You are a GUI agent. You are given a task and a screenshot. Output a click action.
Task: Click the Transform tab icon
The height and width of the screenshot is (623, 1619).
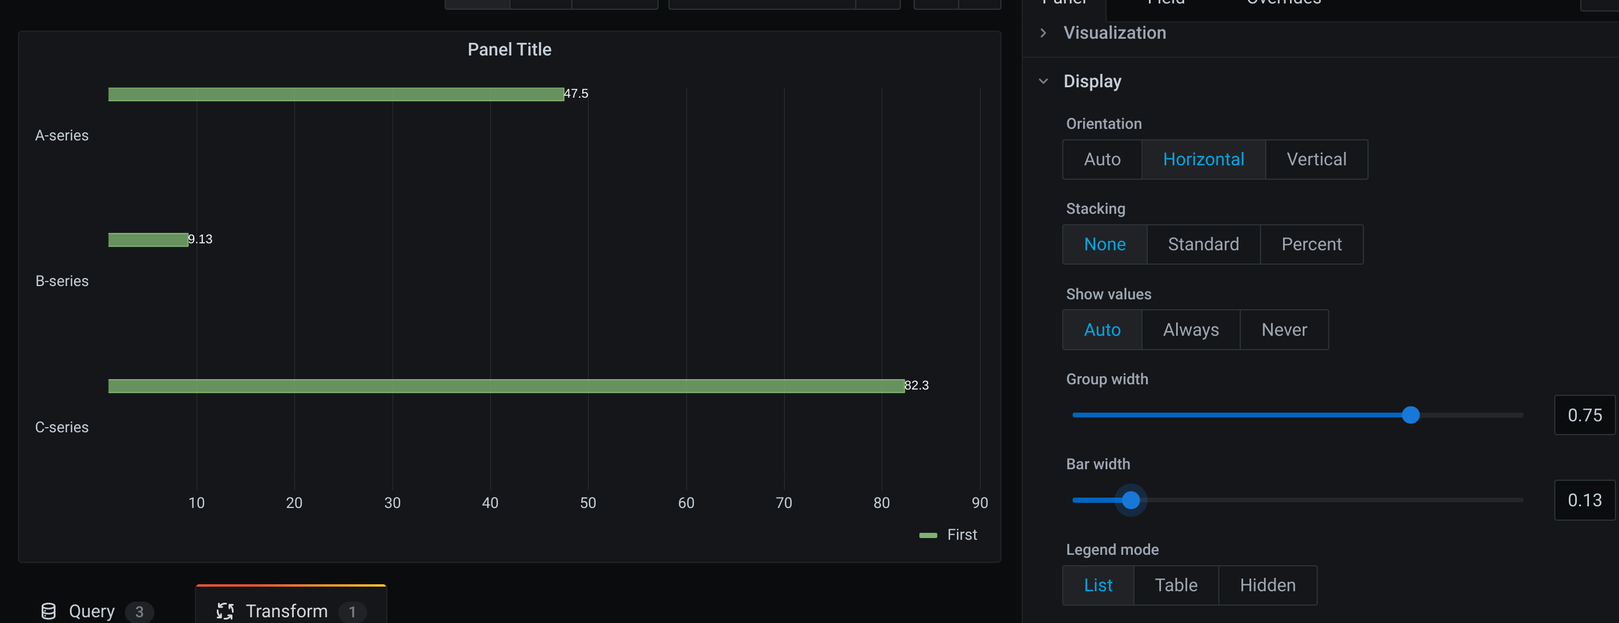click(x=225, y=611)
